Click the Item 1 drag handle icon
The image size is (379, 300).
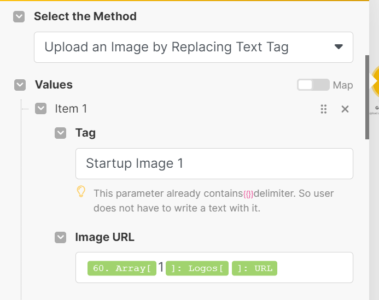point(323,109)
